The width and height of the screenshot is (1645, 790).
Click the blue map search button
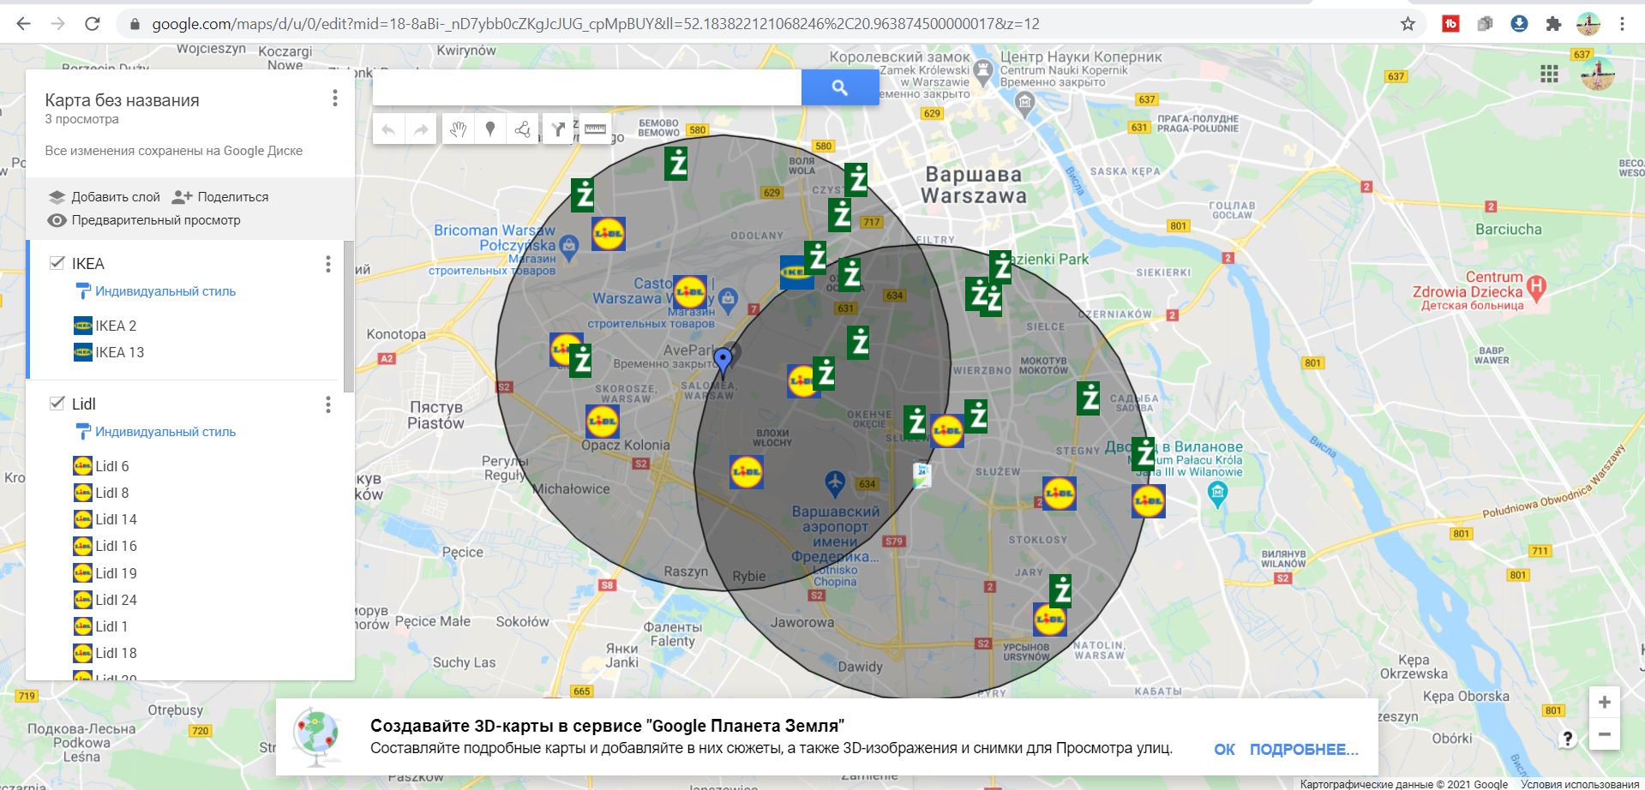pyautogui.click(x=840, y=87)
